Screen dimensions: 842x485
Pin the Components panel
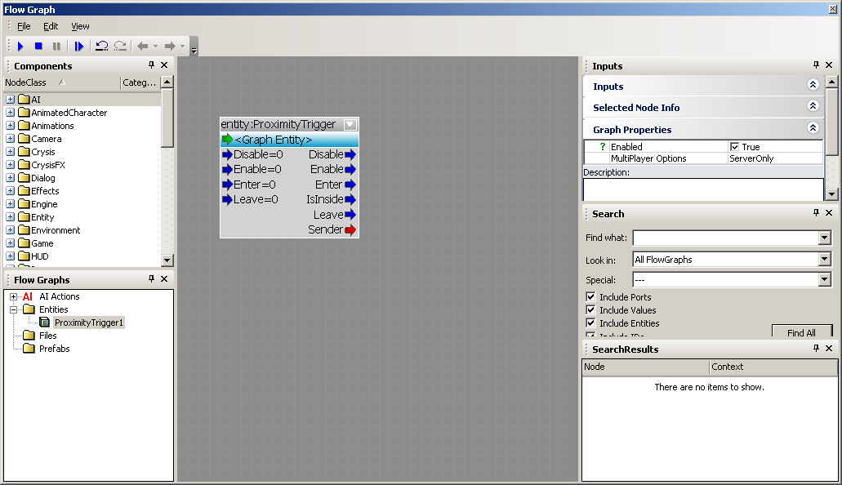[x=151, y=65]
